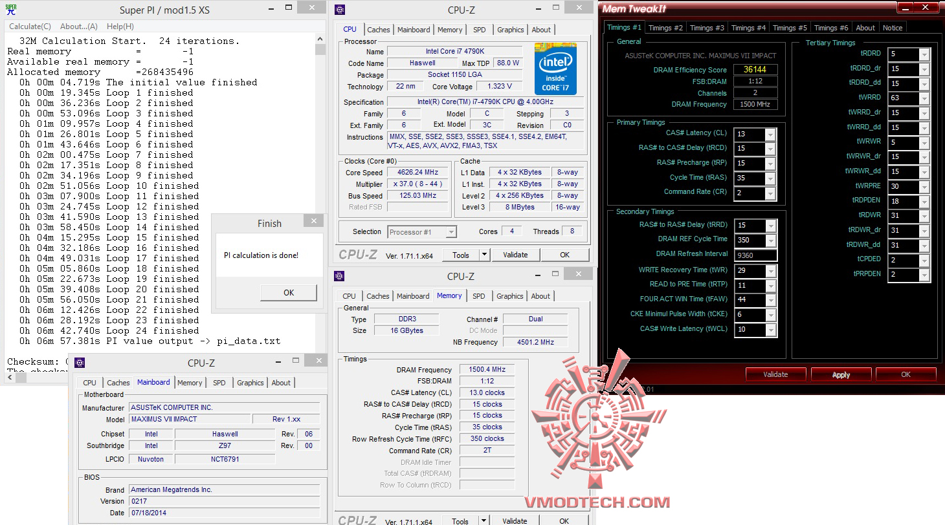Screen dimensions: 945x525
Task: Open Graphics tab in CPU-Z processor window
Action: 511,30
